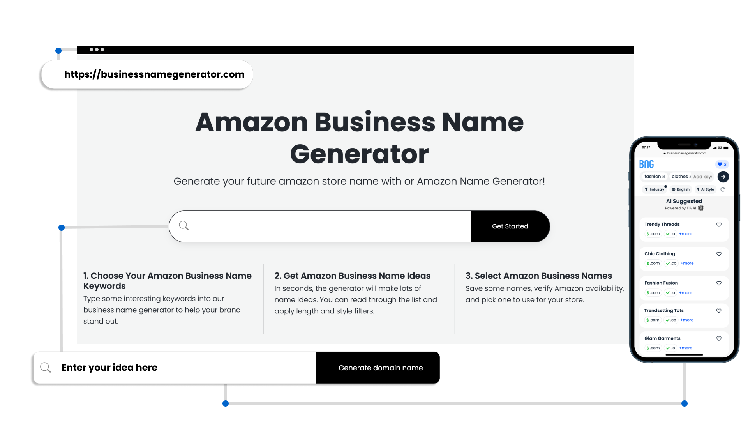Image resolution: width=748 pixels, height=421 pixels.
Task: Click the heart/favorite icon on Chic Clothing
Action: point(719,254)
